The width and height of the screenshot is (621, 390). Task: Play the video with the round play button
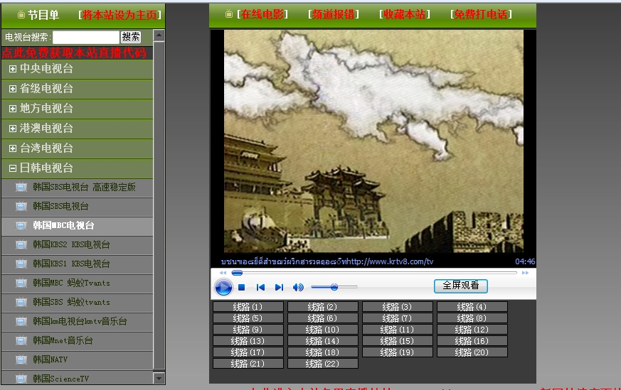pyautogui.click(x=223, y=287)
